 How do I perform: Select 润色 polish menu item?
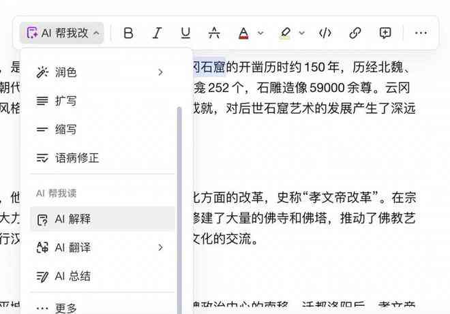point(102,72)
